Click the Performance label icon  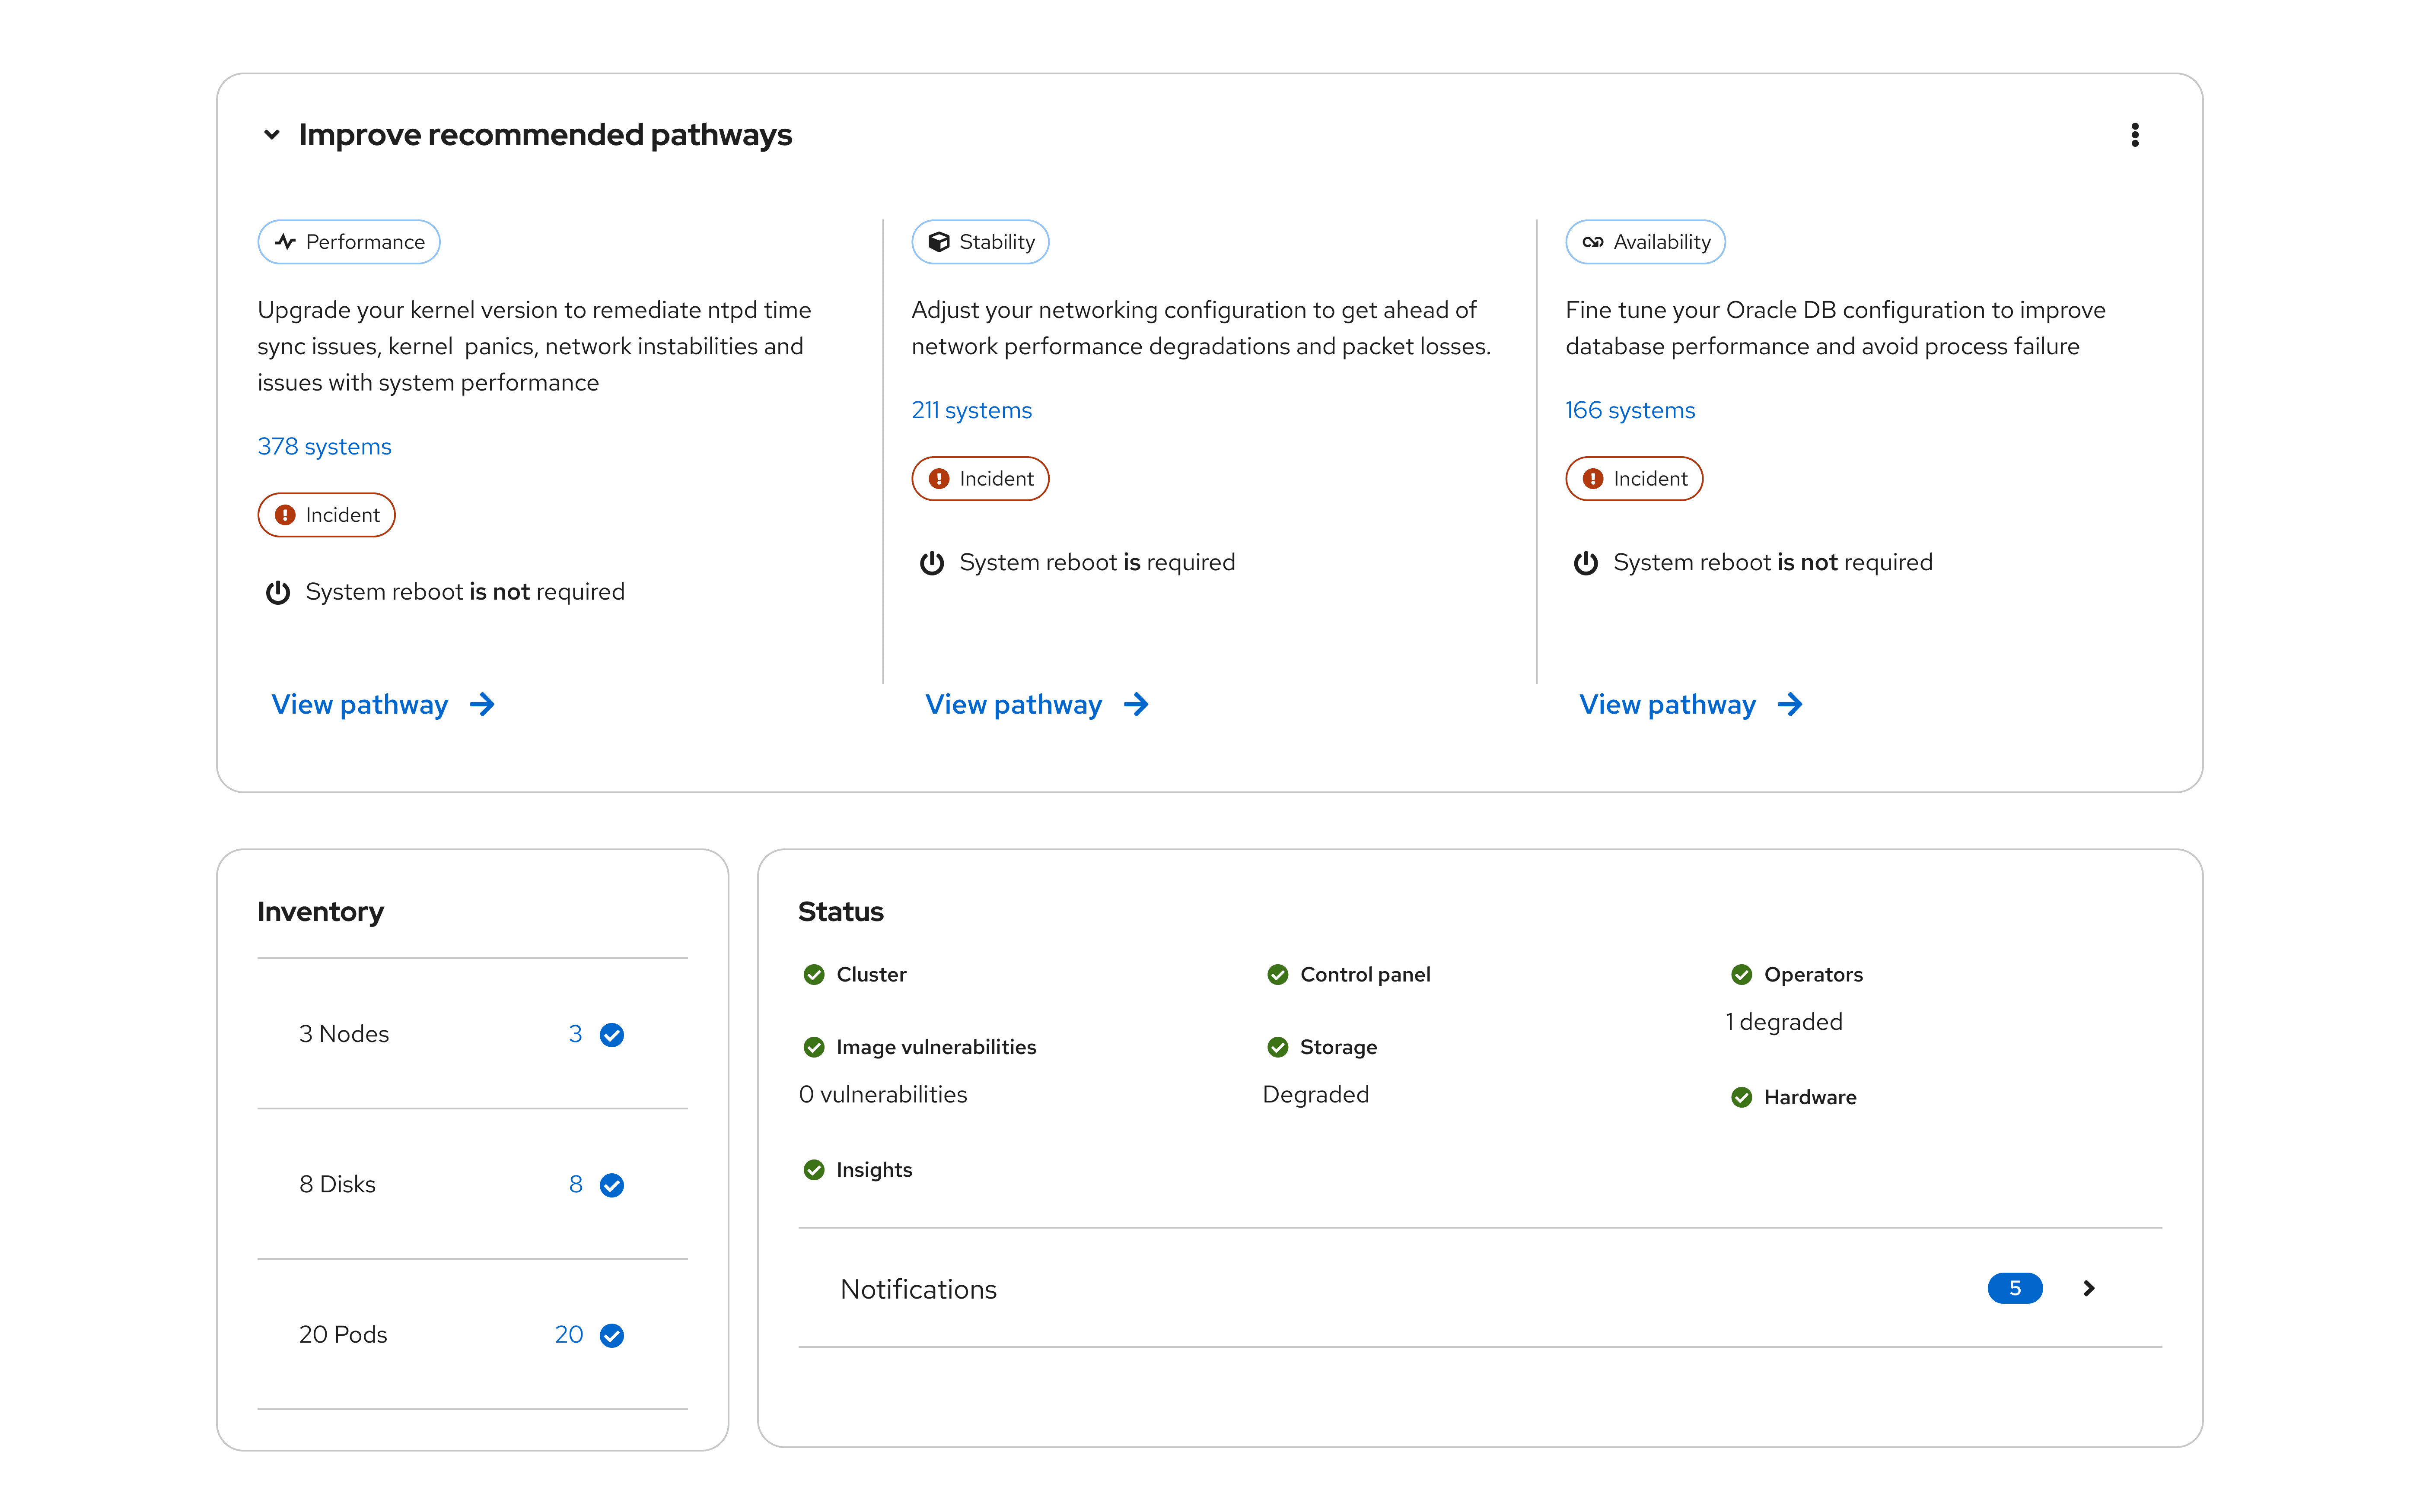[286, 242]
